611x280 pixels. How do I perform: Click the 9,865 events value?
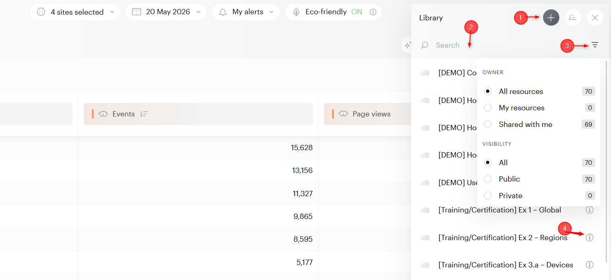pos(303,217)
